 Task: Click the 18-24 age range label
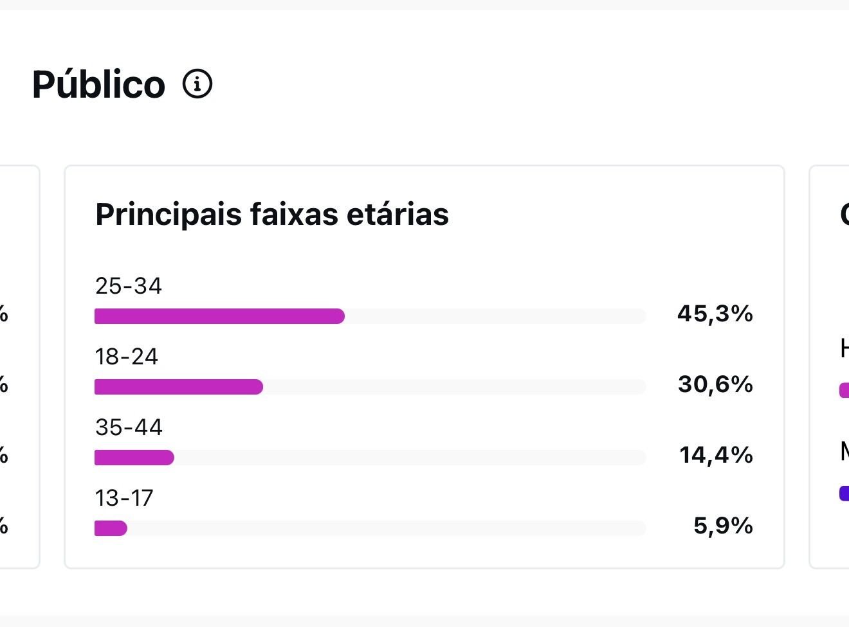[x=127, y=357]
